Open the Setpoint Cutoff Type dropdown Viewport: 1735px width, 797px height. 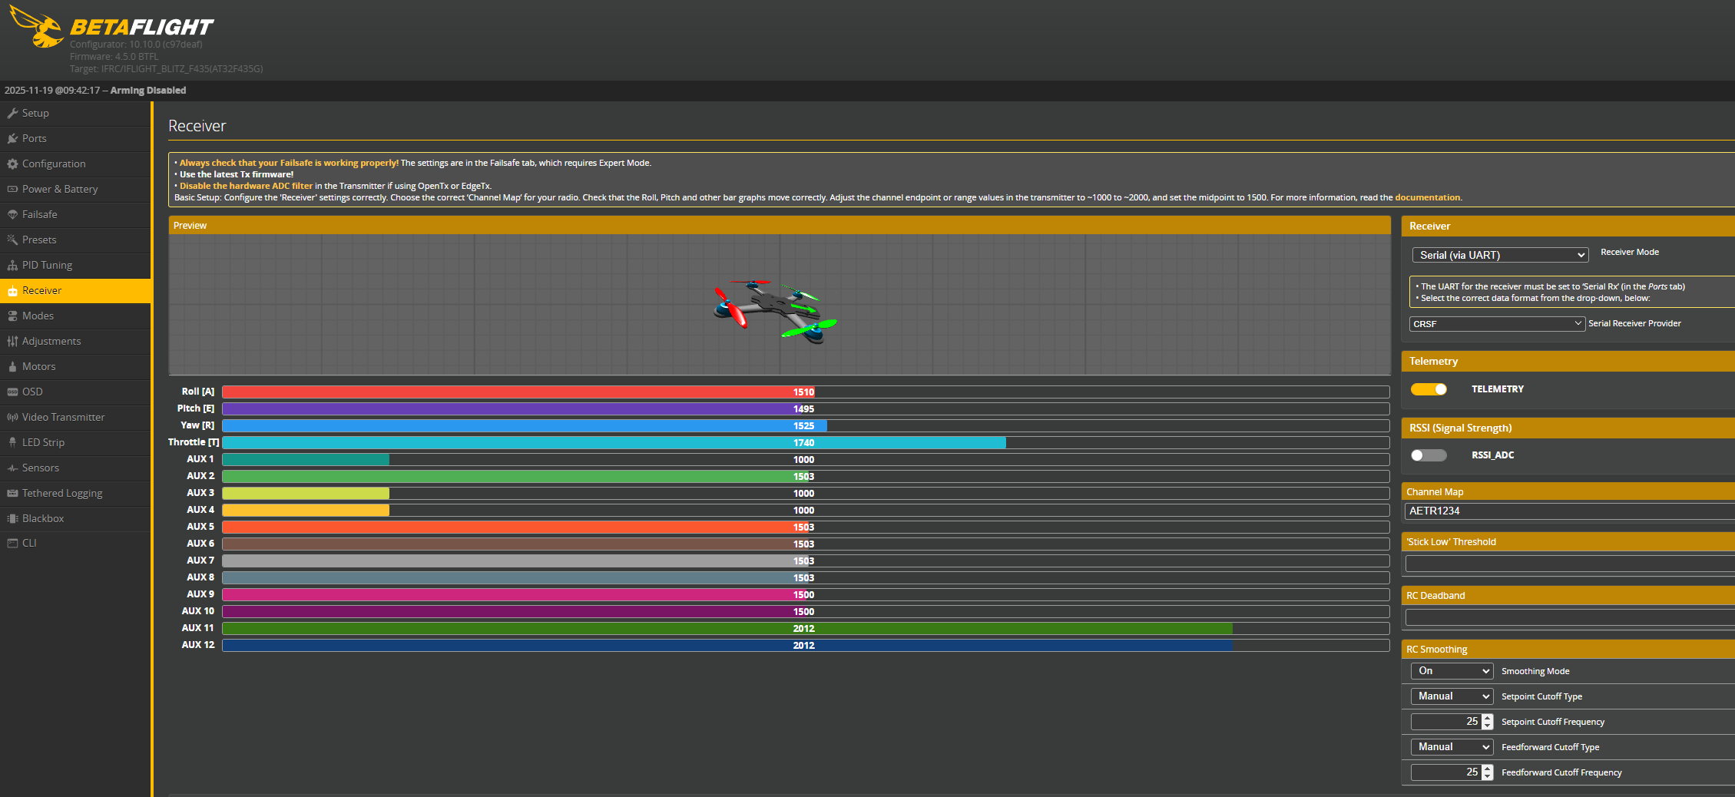1452,696
